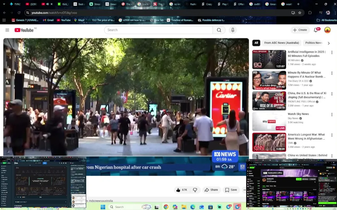Screen dimensions: 337x210
Task: Go back in browser history
Action: pyautogui.click(x=4, y=13)
